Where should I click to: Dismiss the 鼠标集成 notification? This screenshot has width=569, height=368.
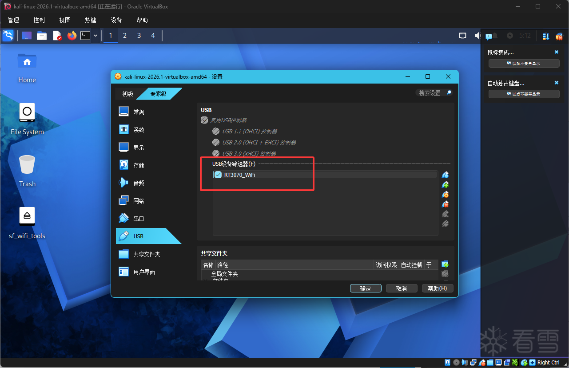pos(557,52)
